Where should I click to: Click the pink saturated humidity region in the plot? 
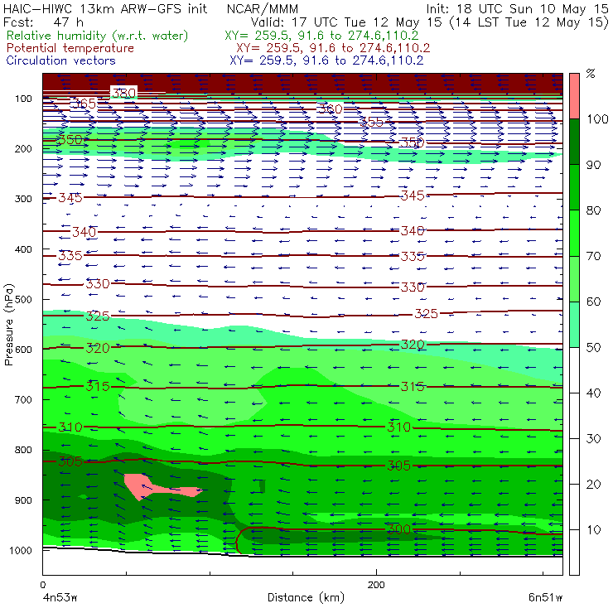point(141,486)
